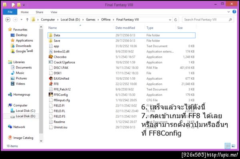Click the Favourites star icon

(10, 29)
